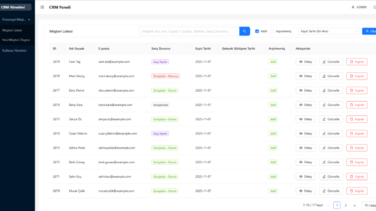The width and height of the screenshot is (376, 211).
Task: Click email mert.aksoy@example.com
Action: (116, 76)
